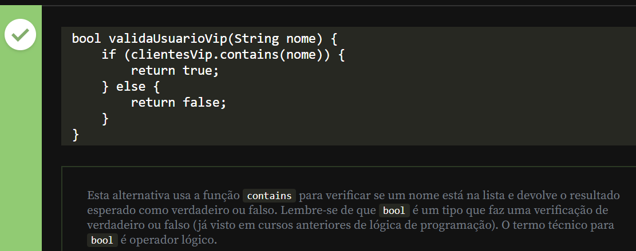Click the bool keyword starting the code
636x251 pixels.
[x=86, y=39]
